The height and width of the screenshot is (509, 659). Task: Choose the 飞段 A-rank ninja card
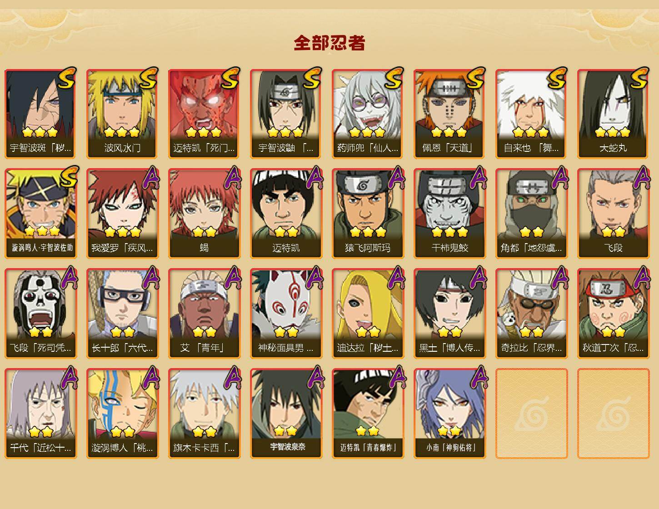[613, 214]
